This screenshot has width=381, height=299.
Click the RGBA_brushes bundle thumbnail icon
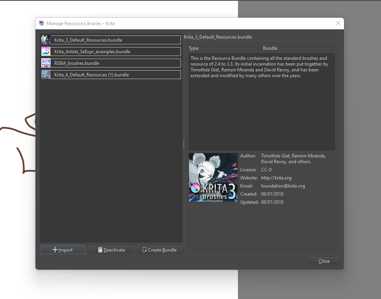click(x=46, y=63)
